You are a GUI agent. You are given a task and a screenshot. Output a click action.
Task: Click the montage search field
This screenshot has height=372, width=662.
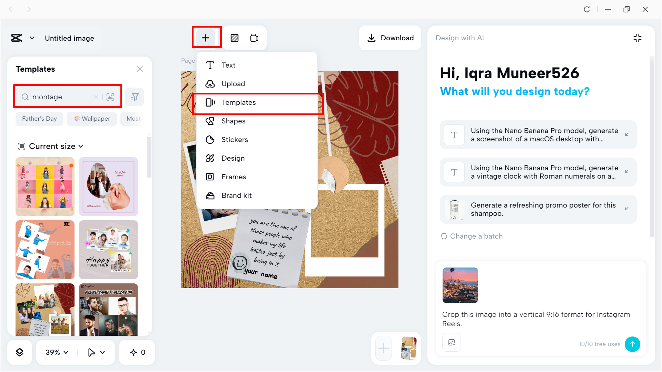68,97
